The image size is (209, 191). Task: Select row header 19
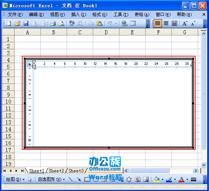pos(8,164)
